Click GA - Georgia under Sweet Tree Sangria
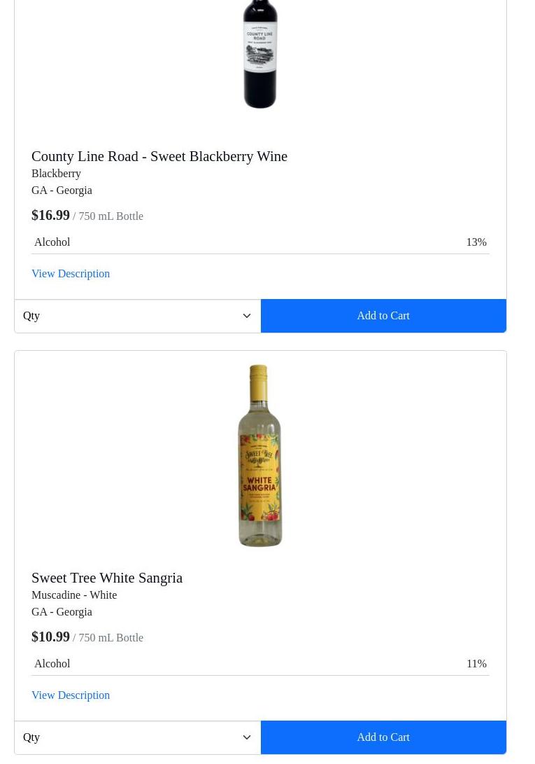Image resolution: width=535 pixels, height=764 pixels. pyautogui.click(x=62, y=612)
